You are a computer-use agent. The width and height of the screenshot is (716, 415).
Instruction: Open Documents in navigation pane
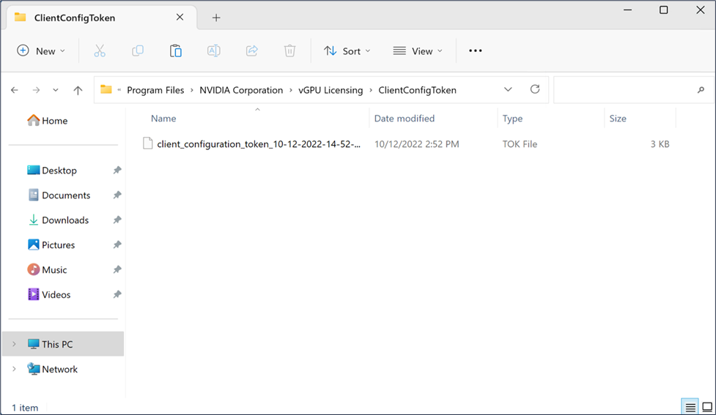click(x=59, y=195)
